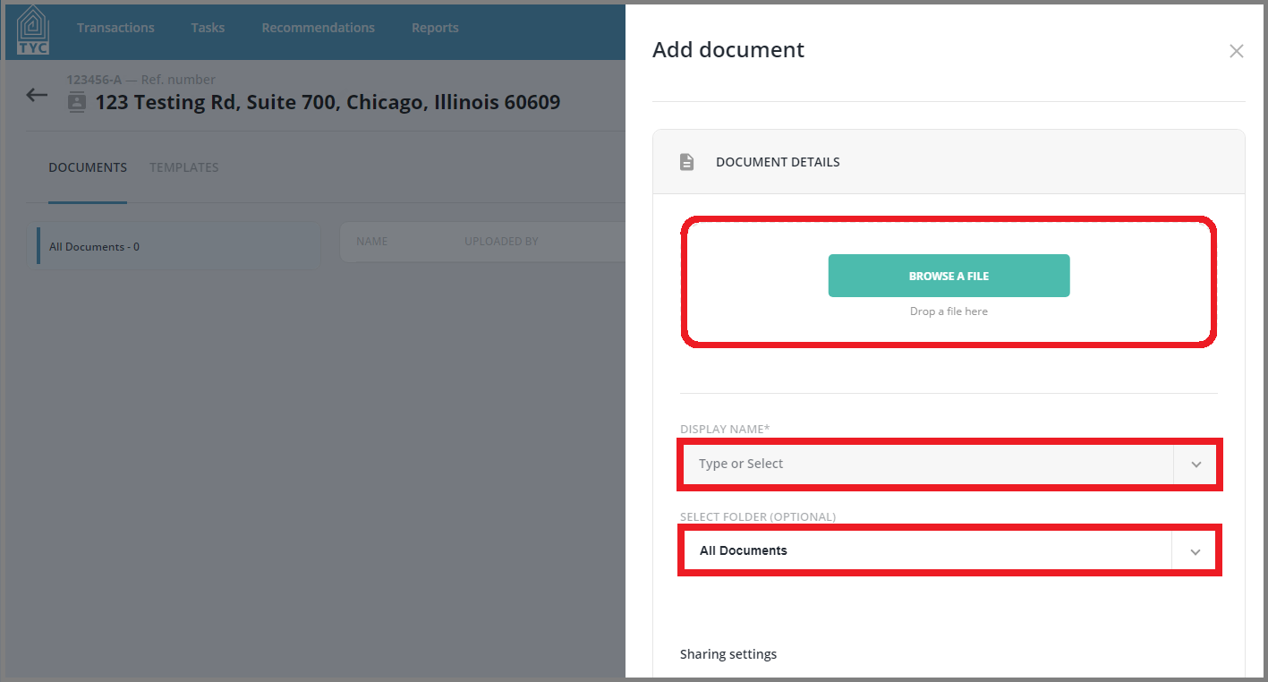The image size is (1268, 682).
Task: Expand the Display Name dropdown chevron
Action: coord(1196,465)
